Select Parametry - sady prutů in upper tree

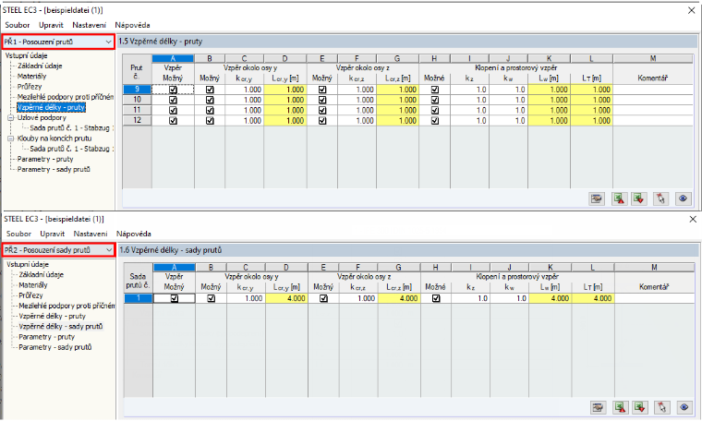click(54, 169)
